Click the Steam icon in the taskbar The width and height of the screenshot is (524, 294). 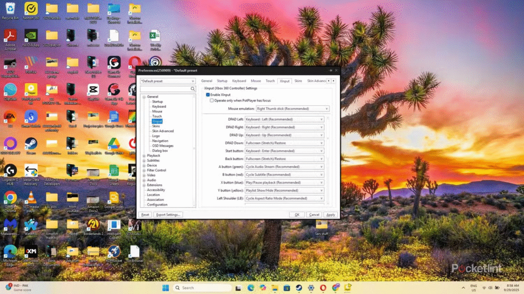pyautogui.click(x=298, y=287)
